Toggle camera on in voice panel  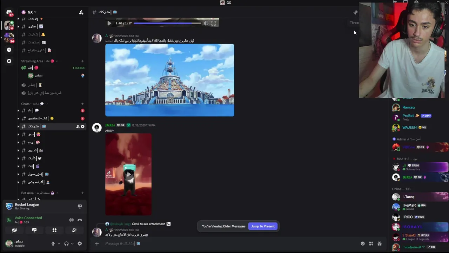point(14,230)
